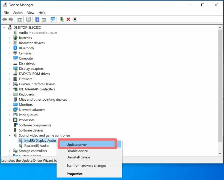Click the Biometric devices fingerprint icon
Image resolution: width=224 pixels, height=180 pixels.
[x=15, y=43]
